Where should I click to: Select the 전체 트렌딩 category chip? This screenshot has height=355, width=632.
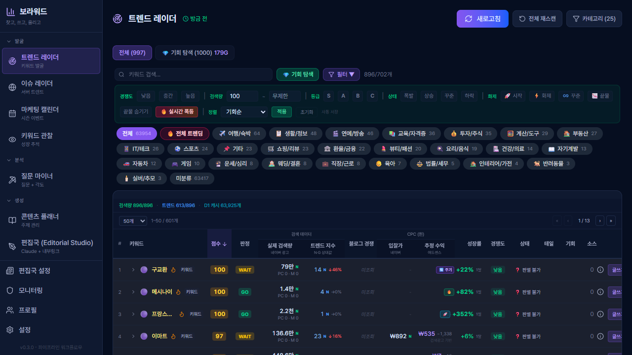(185, 134)
